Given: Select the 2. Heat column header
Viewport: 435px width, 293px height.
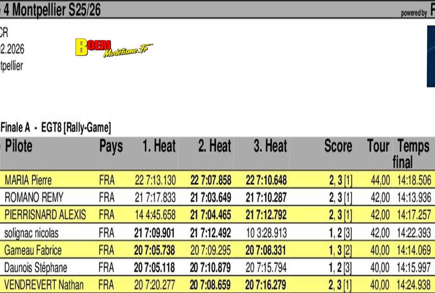Looking at the screenshot, I should coord(214,146).
